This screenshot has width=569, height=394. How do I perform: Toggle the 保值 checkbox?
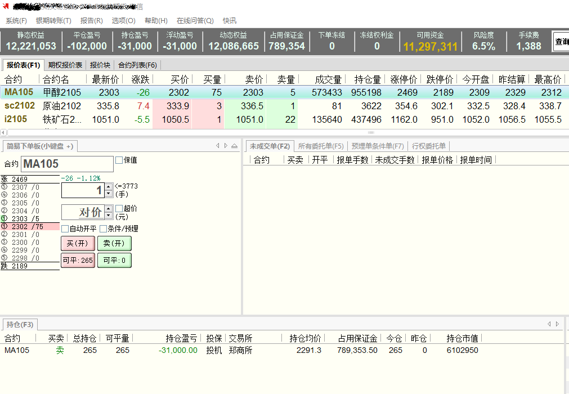pos(119,160)
